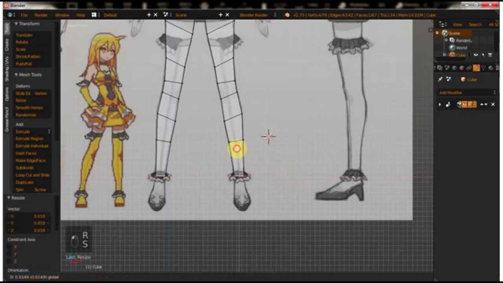Image resolution: width=503 pixels, height=283 pixels.
Task: Click the mirror modifier icon
Action: coord(448,105)
